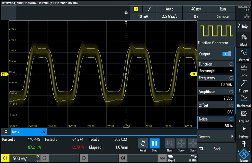
Task: Open the Acquire settings icon
Action: pos(244,116)
